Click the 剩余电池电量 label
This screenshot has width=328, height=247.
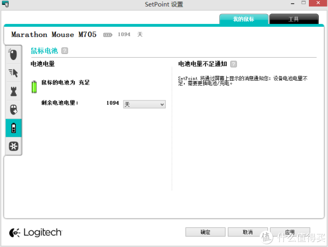pos(60,103)
